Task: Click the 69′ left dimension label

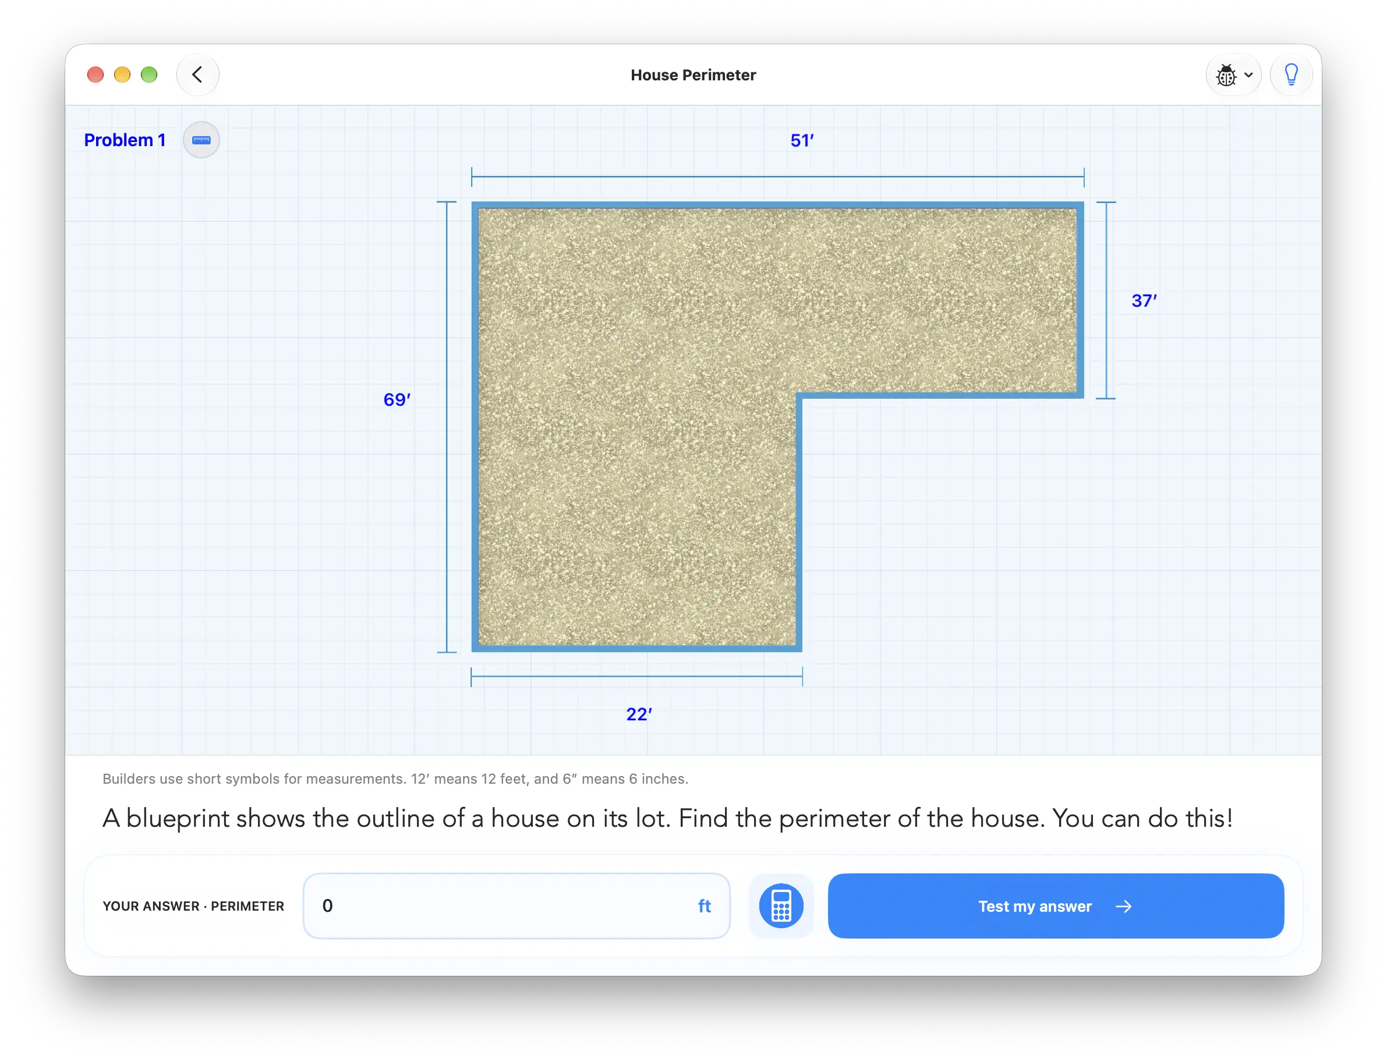Action: point(397,399)
